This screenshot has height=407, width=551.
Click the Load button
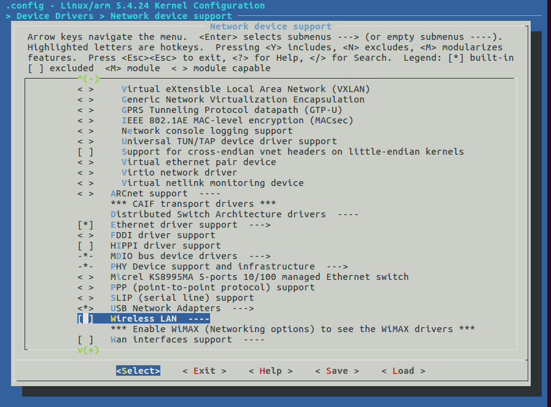(403, 371)
